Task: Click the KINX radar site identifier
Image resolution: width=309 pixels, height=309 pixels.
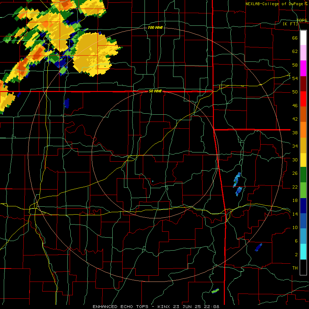Action: coord(164,307)
